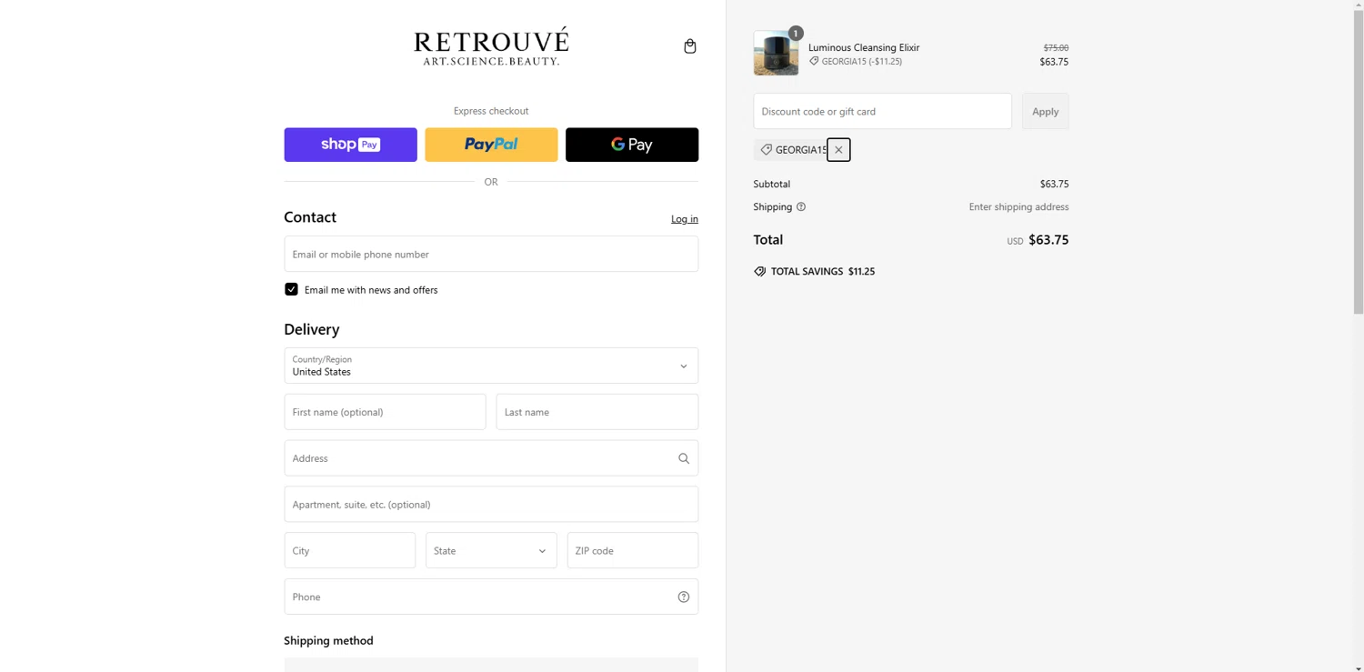Click the Luminous Cleansing Elixir product thumbnail
The height and width of the screenshot is (672, 1364).
(776, 53)
